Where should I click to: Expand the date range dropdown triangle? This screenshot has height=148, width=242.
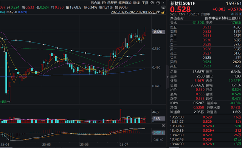tap(158, 12)
